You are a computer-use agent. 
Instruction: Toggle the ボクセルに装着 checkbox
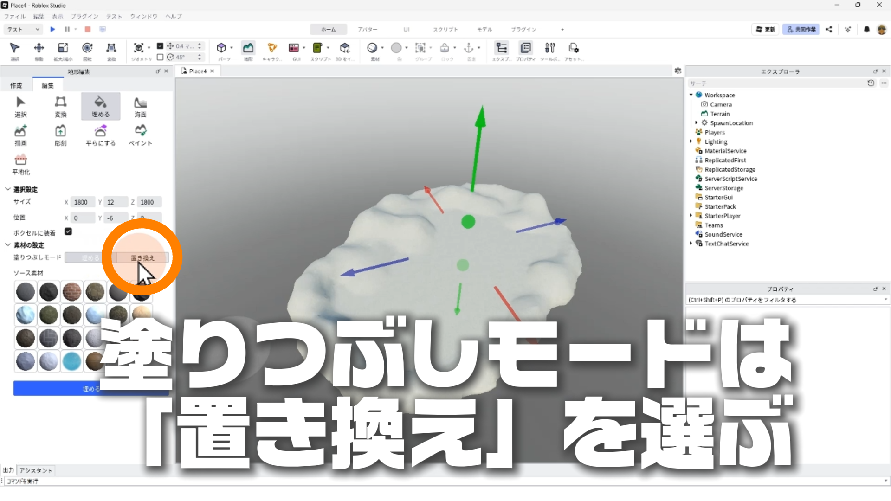point(68,231)
